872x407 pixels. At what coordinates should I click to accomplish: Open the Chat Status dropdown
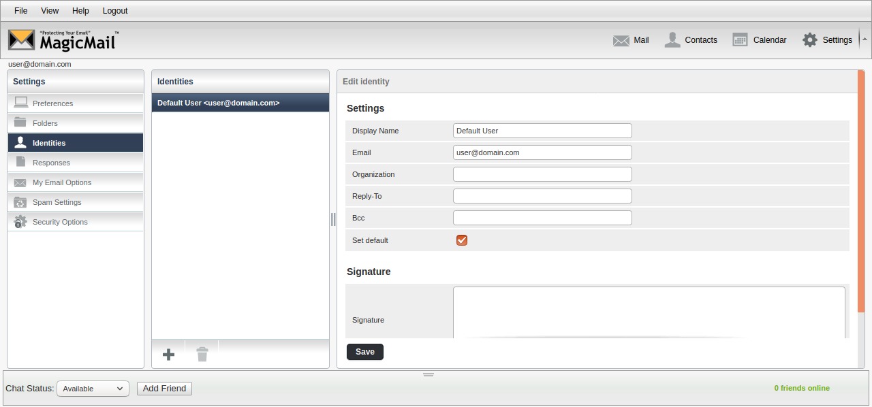pyautogui.click(x=93, y=389)
